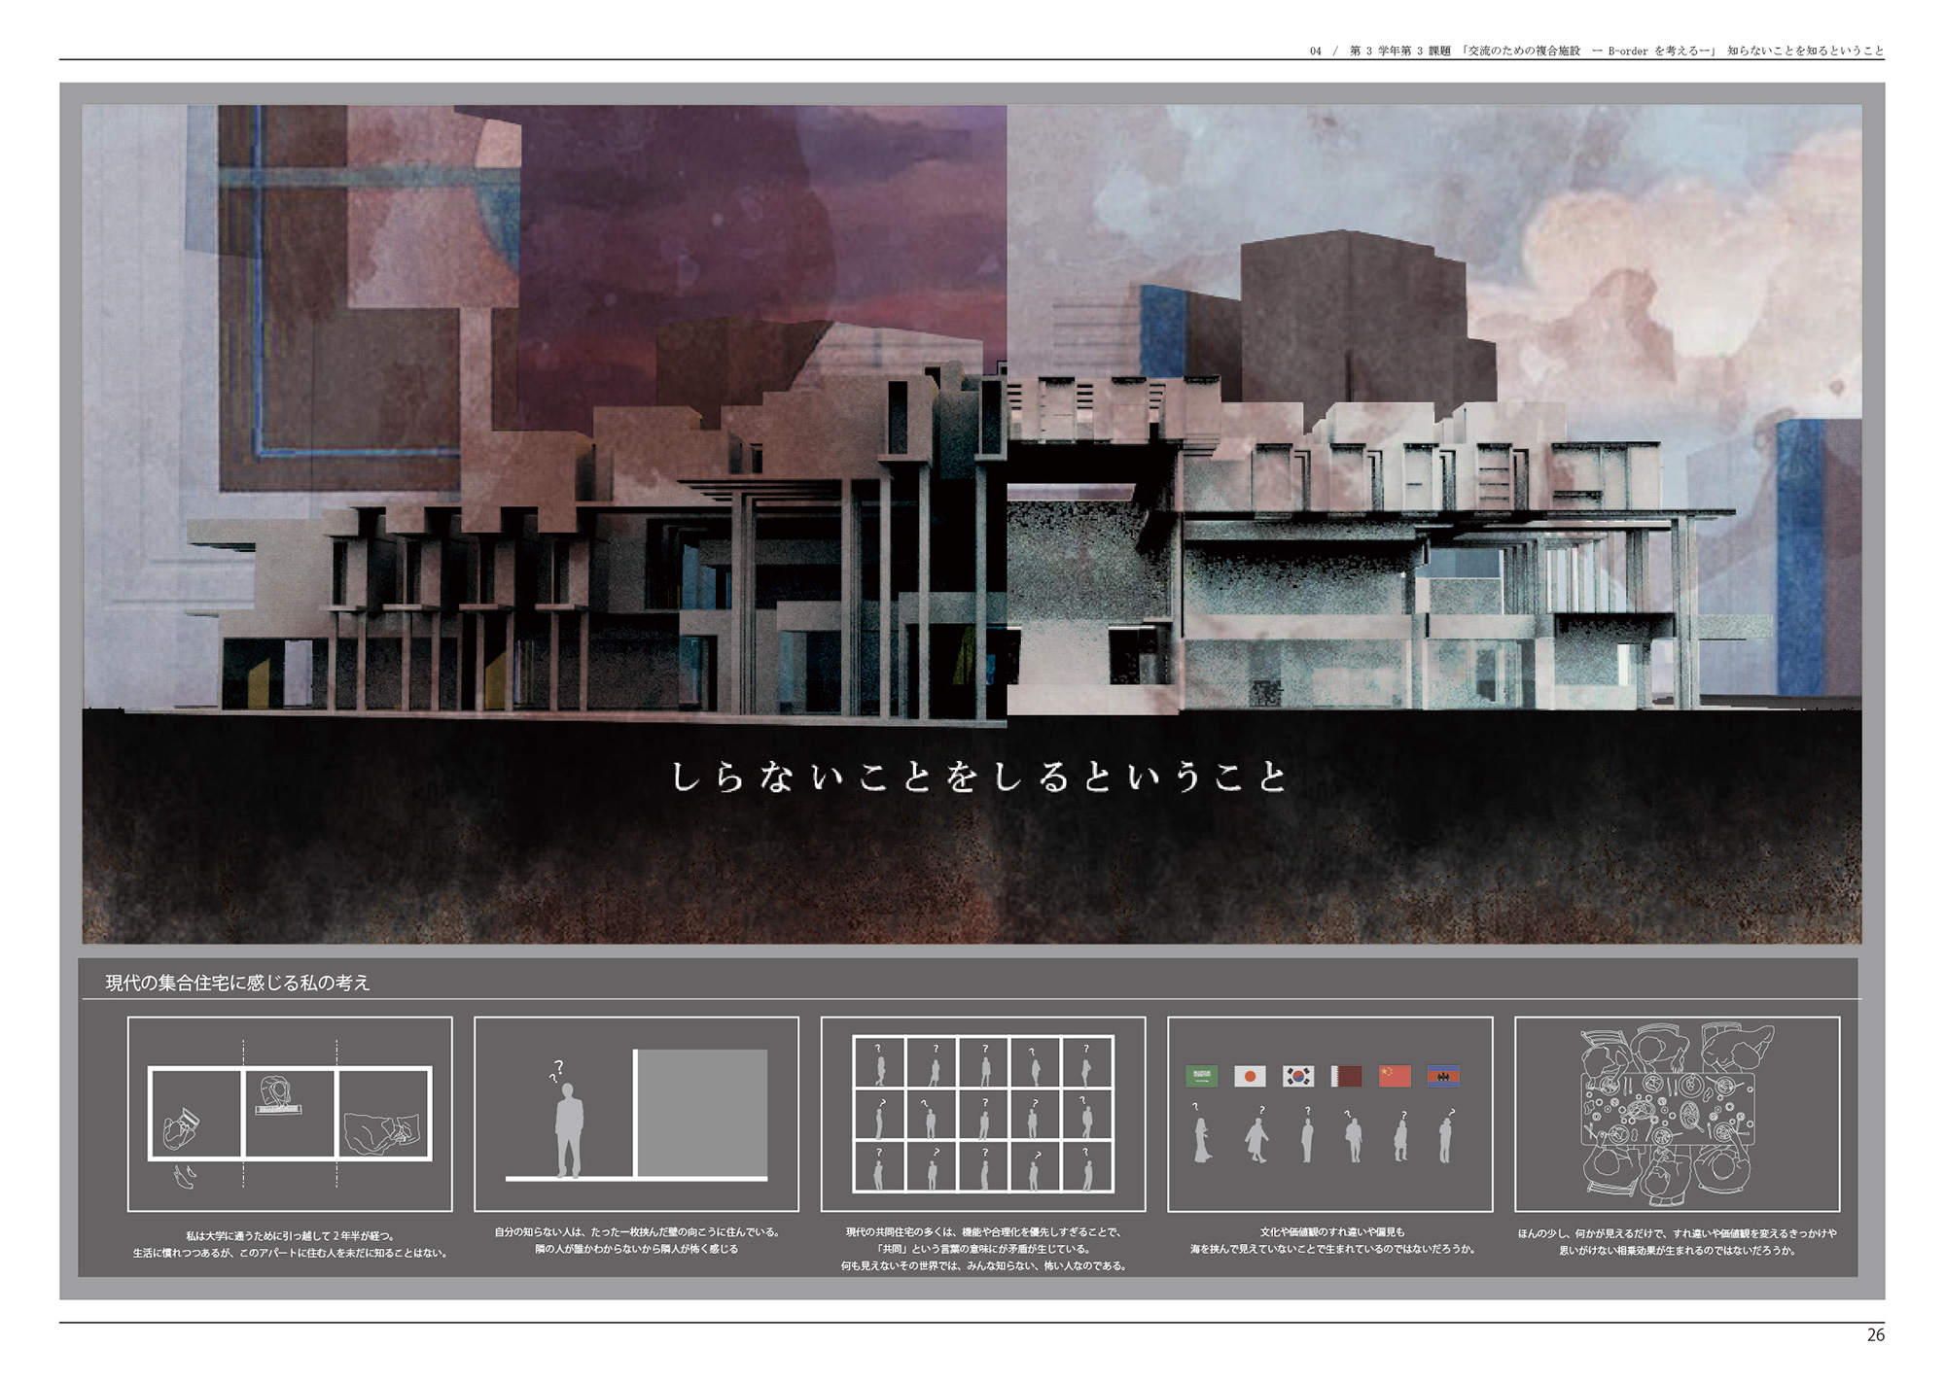Image resolution: width=1945 pixels, height=1382 pixels.
Task: Click the 現代の集合住宅に感じる私の考え heading
Action: [238, 983]
